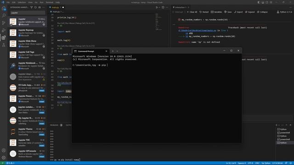Viewport: 294px width, 165px height.
Task: Close the terminal panel
Action: pyautogui.click(x=290, y=125)
